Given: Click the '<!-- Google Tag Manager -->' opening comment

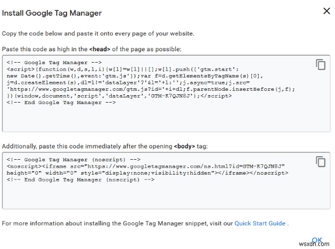Looking at the screenshot, I should coord(54,63).
